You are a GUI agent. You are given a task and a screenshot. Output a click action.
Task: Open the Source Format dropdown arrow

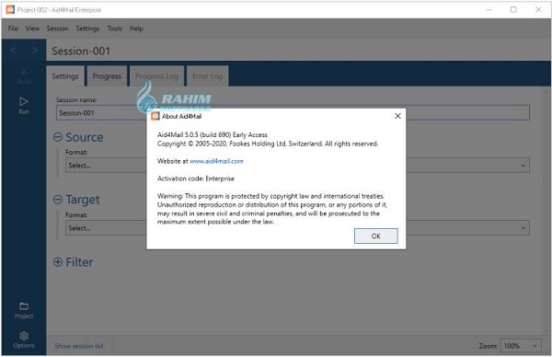coord(523,166)
